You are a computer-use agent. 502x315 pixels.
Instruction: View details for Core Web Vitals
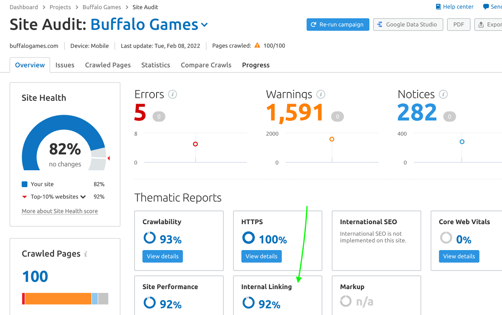459,256
